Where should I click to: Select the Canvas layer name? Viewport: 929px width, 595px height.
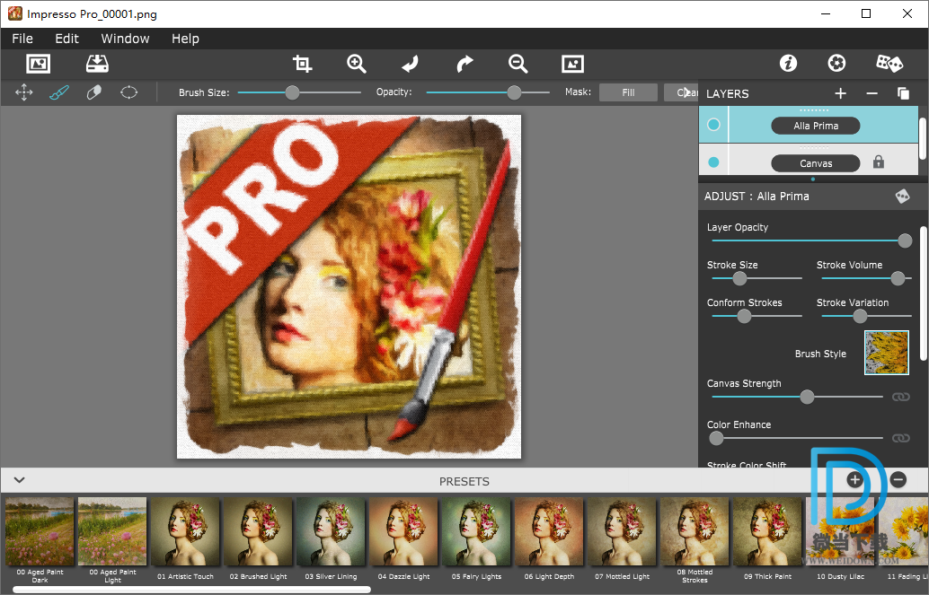coord(815,163)
